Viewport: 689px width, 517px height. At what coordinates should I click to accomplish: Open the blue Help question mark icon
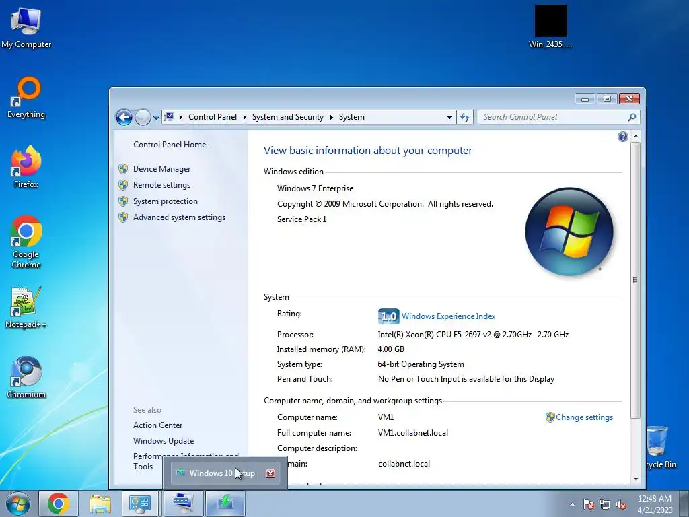tap(622, 137)
